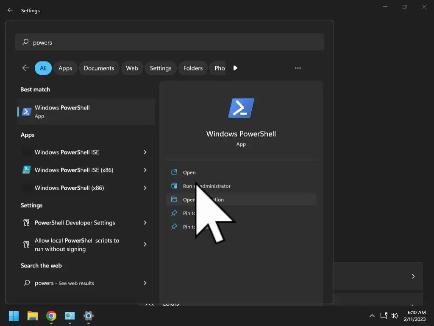This screenshot has height=326, width=434.
Task: Switch to the Settings filter tab
Action: pos(161,68)
